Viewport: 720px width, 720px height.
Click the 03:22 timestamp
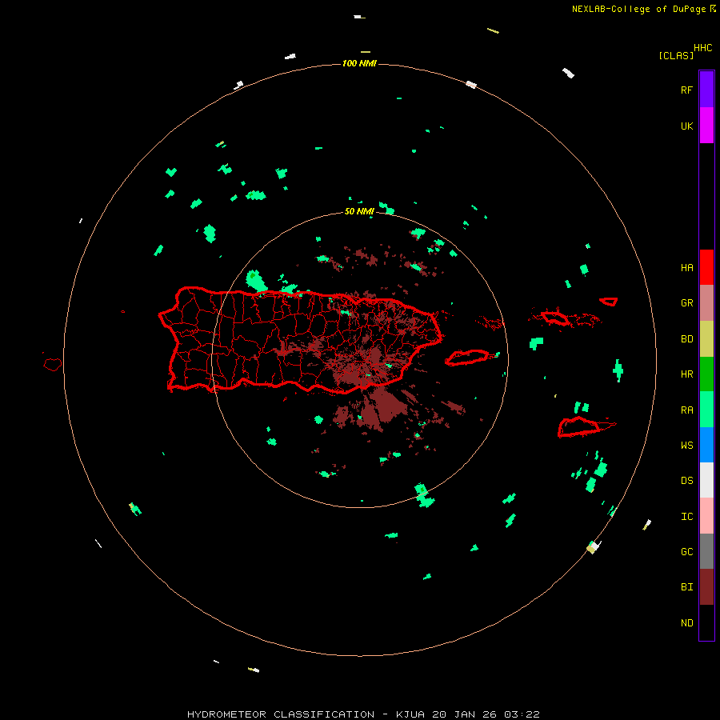coord(522,714)
